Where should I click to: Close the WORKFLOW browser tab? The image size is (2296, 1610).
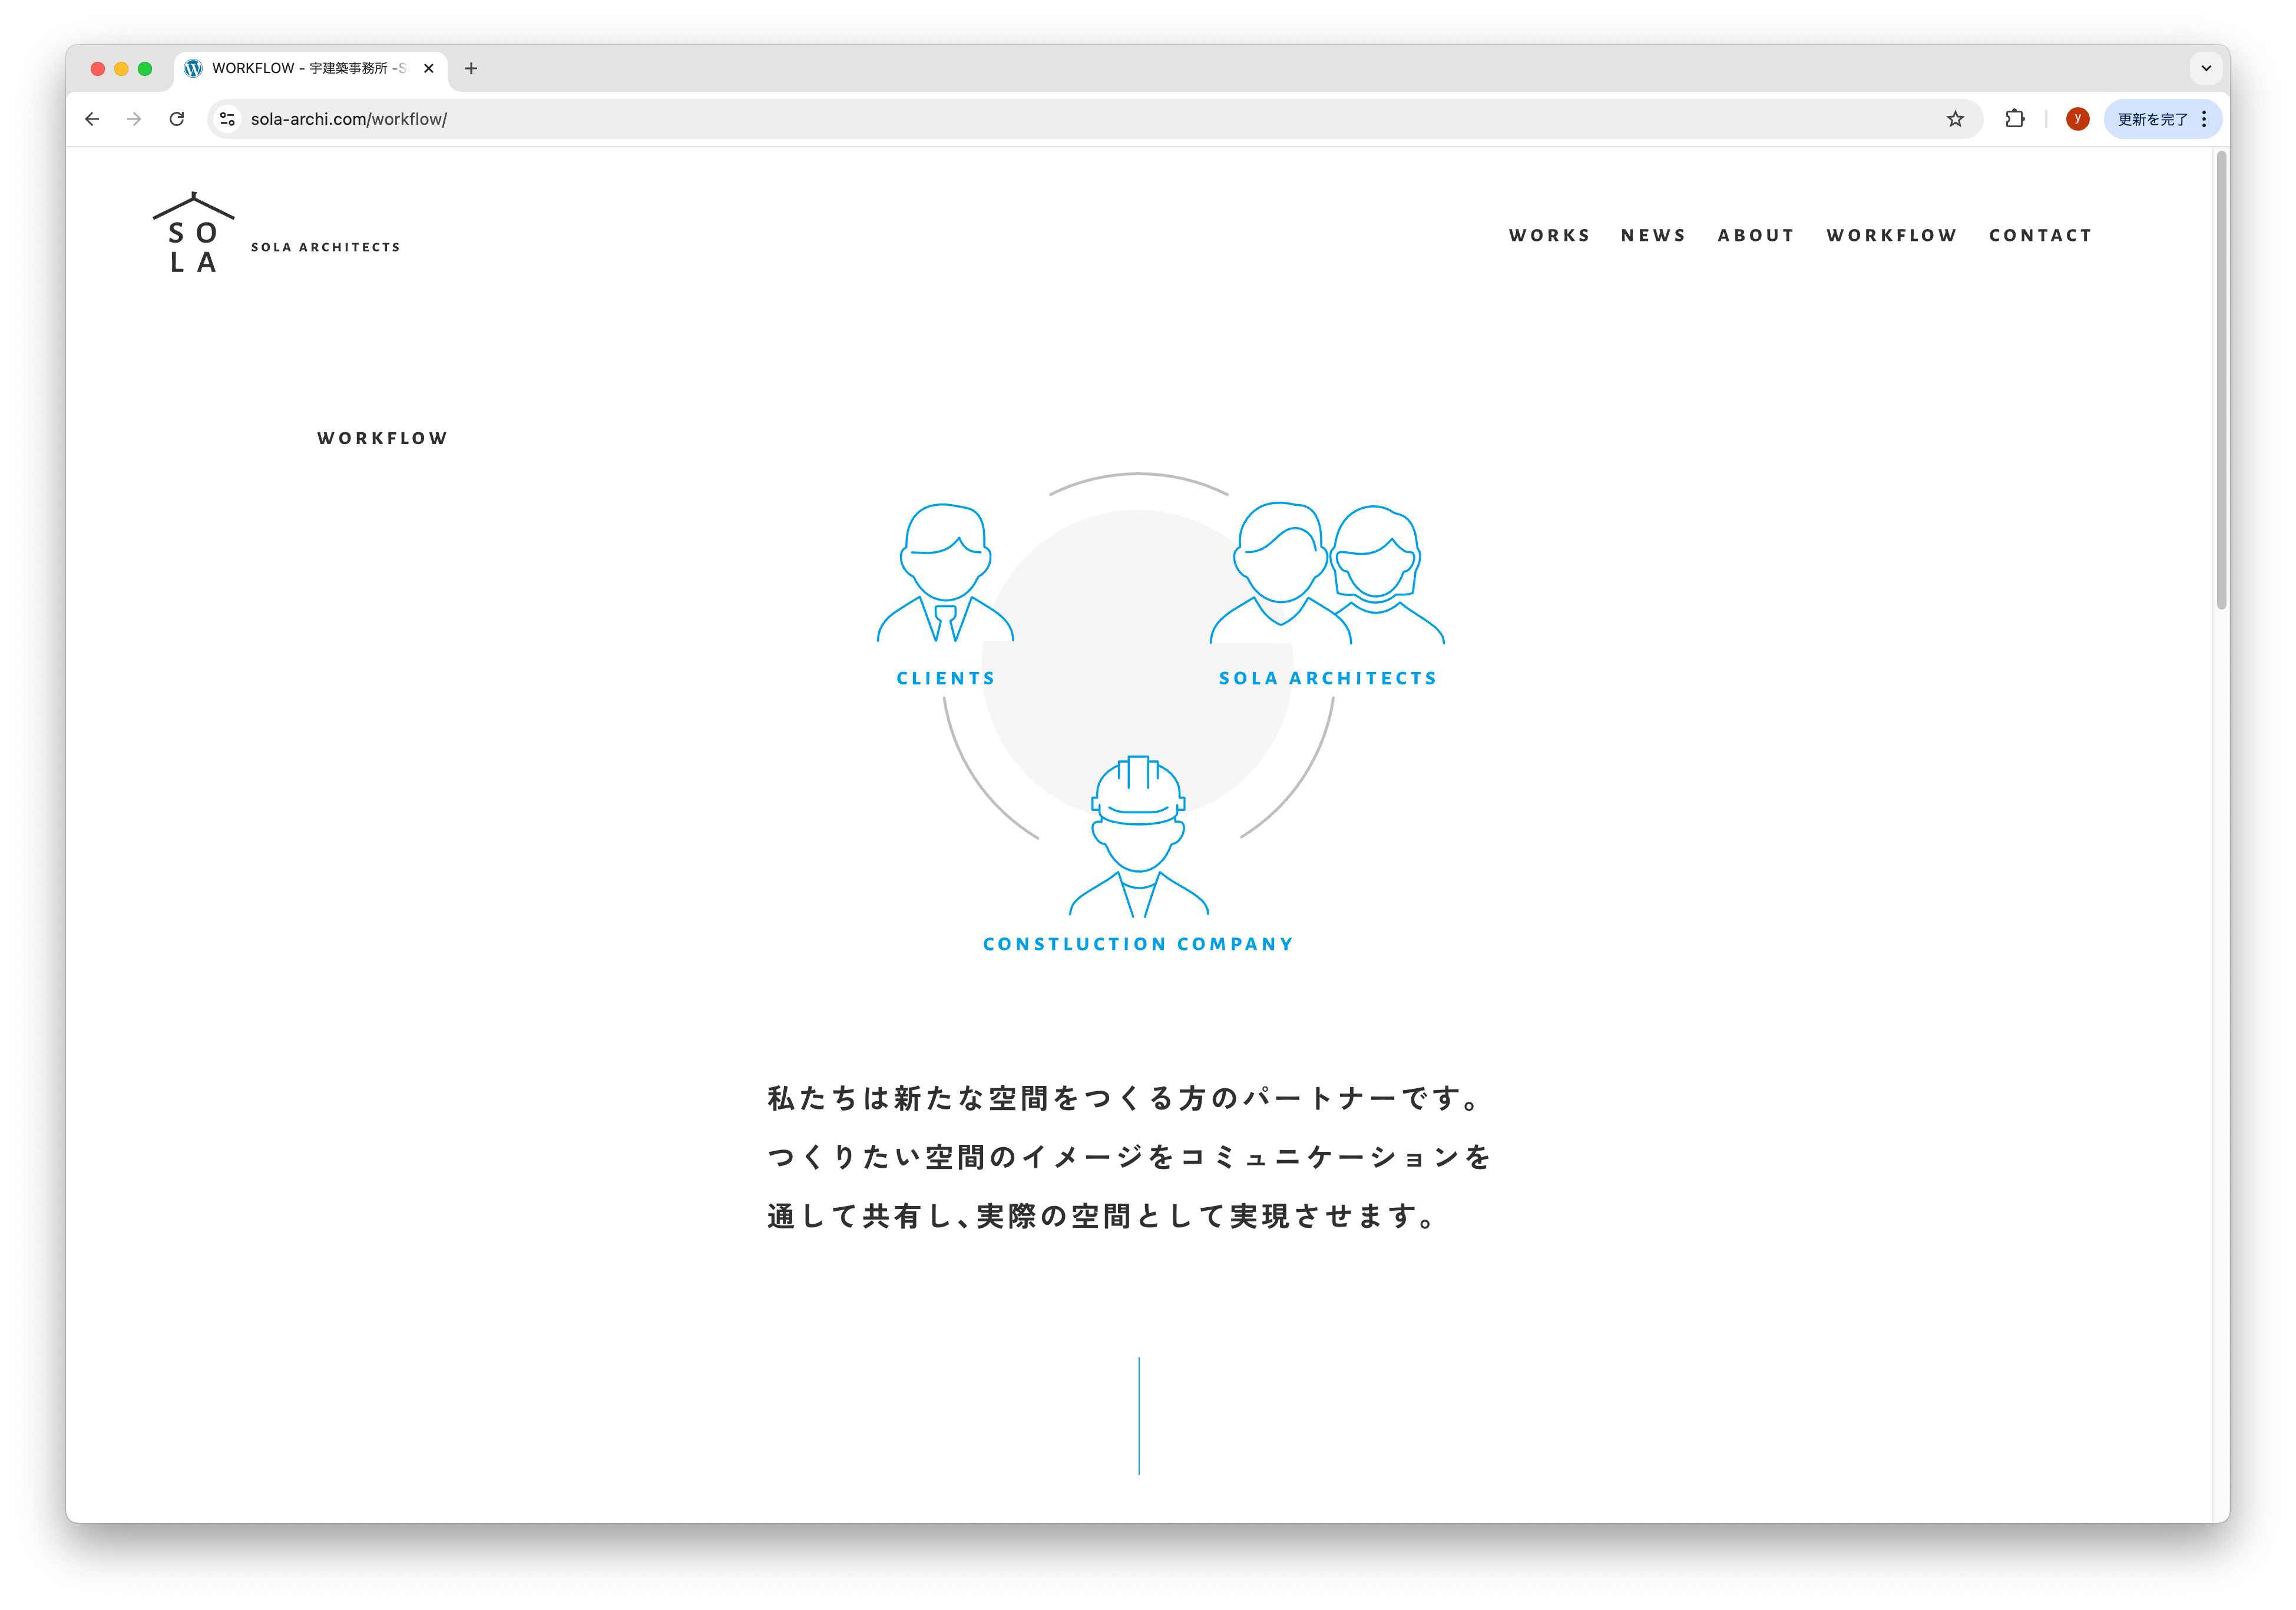(x=429, y=68)
